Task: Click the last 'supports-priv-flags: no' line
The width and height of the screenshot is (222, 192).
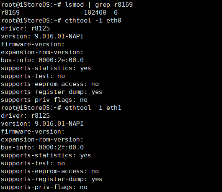Action: pyautogui.click(x=44, y=187)
